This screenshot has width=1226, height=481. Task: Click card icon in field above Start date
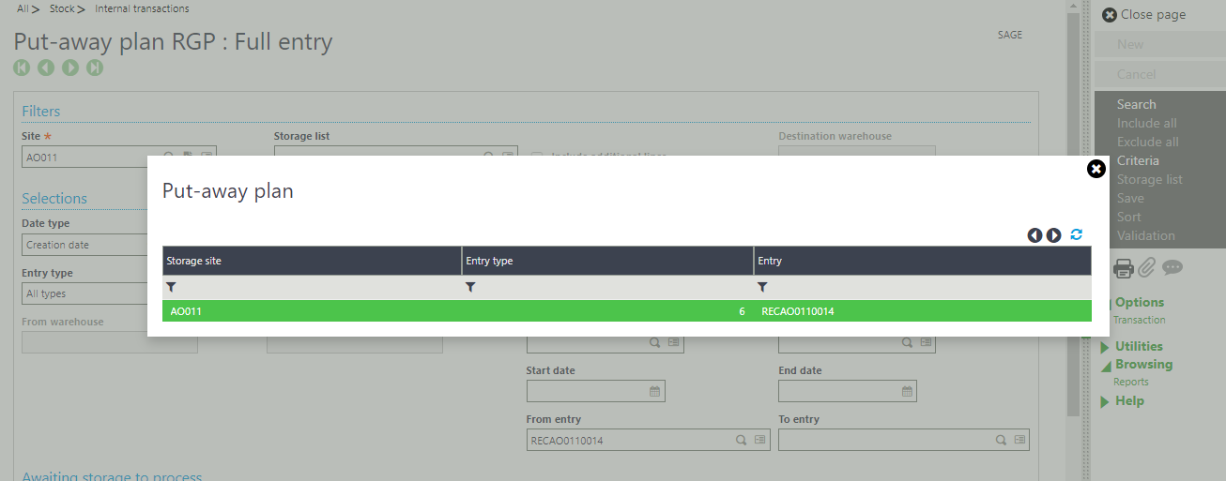[x=673, y=343]
